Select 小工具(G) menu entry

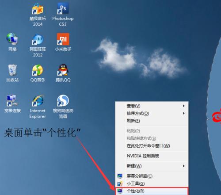pos(152,184)
